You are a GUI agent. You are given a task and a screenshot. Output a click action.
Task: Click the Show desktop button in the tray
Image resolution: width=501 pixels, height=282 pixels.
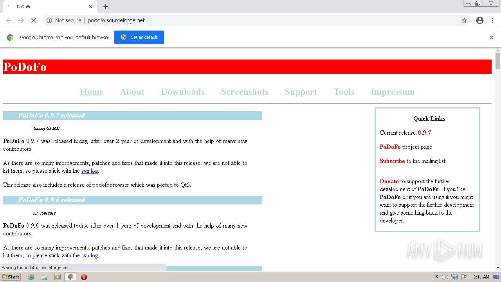496,277
